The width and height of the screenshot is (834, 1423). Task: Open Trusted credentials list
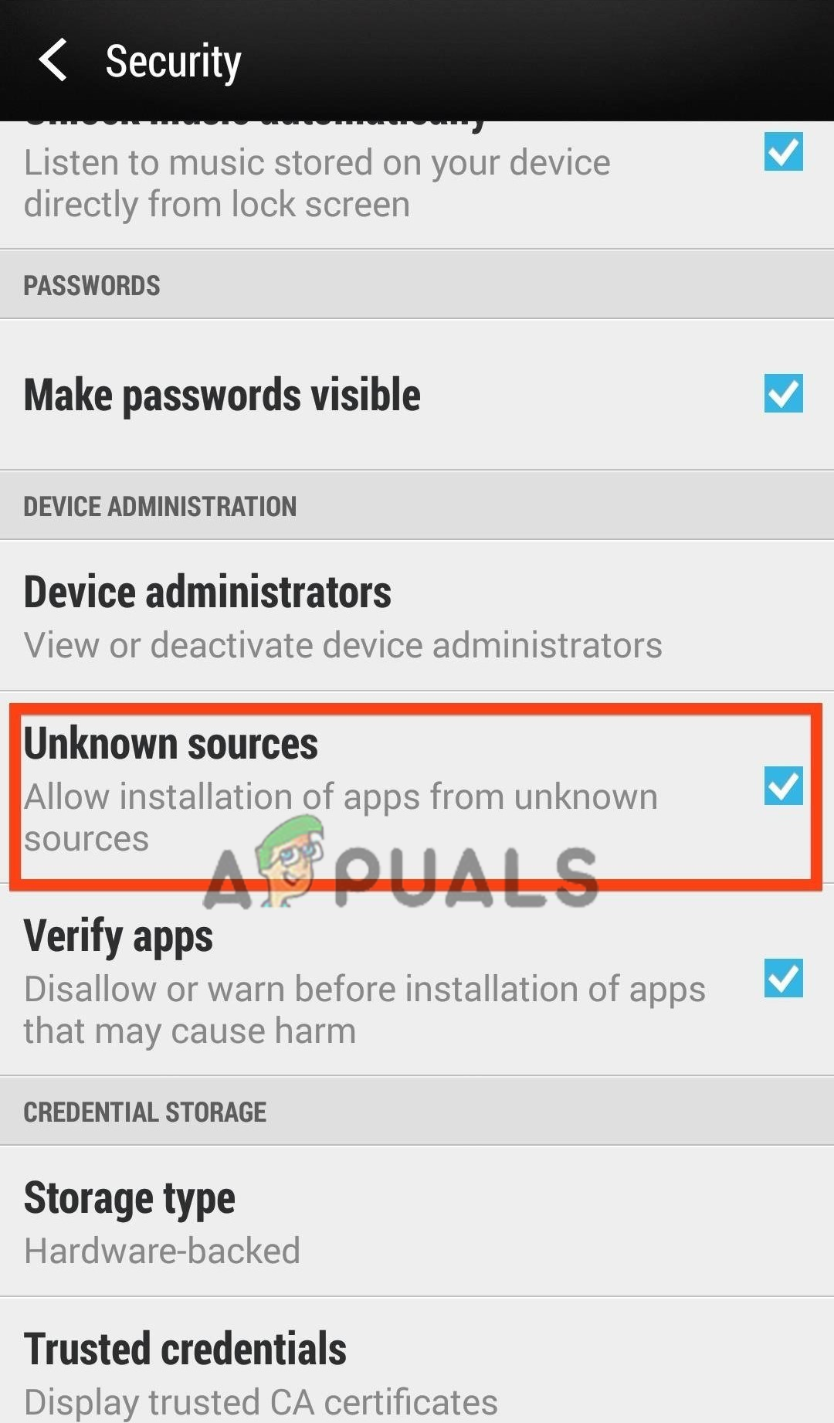(417, 1361)
